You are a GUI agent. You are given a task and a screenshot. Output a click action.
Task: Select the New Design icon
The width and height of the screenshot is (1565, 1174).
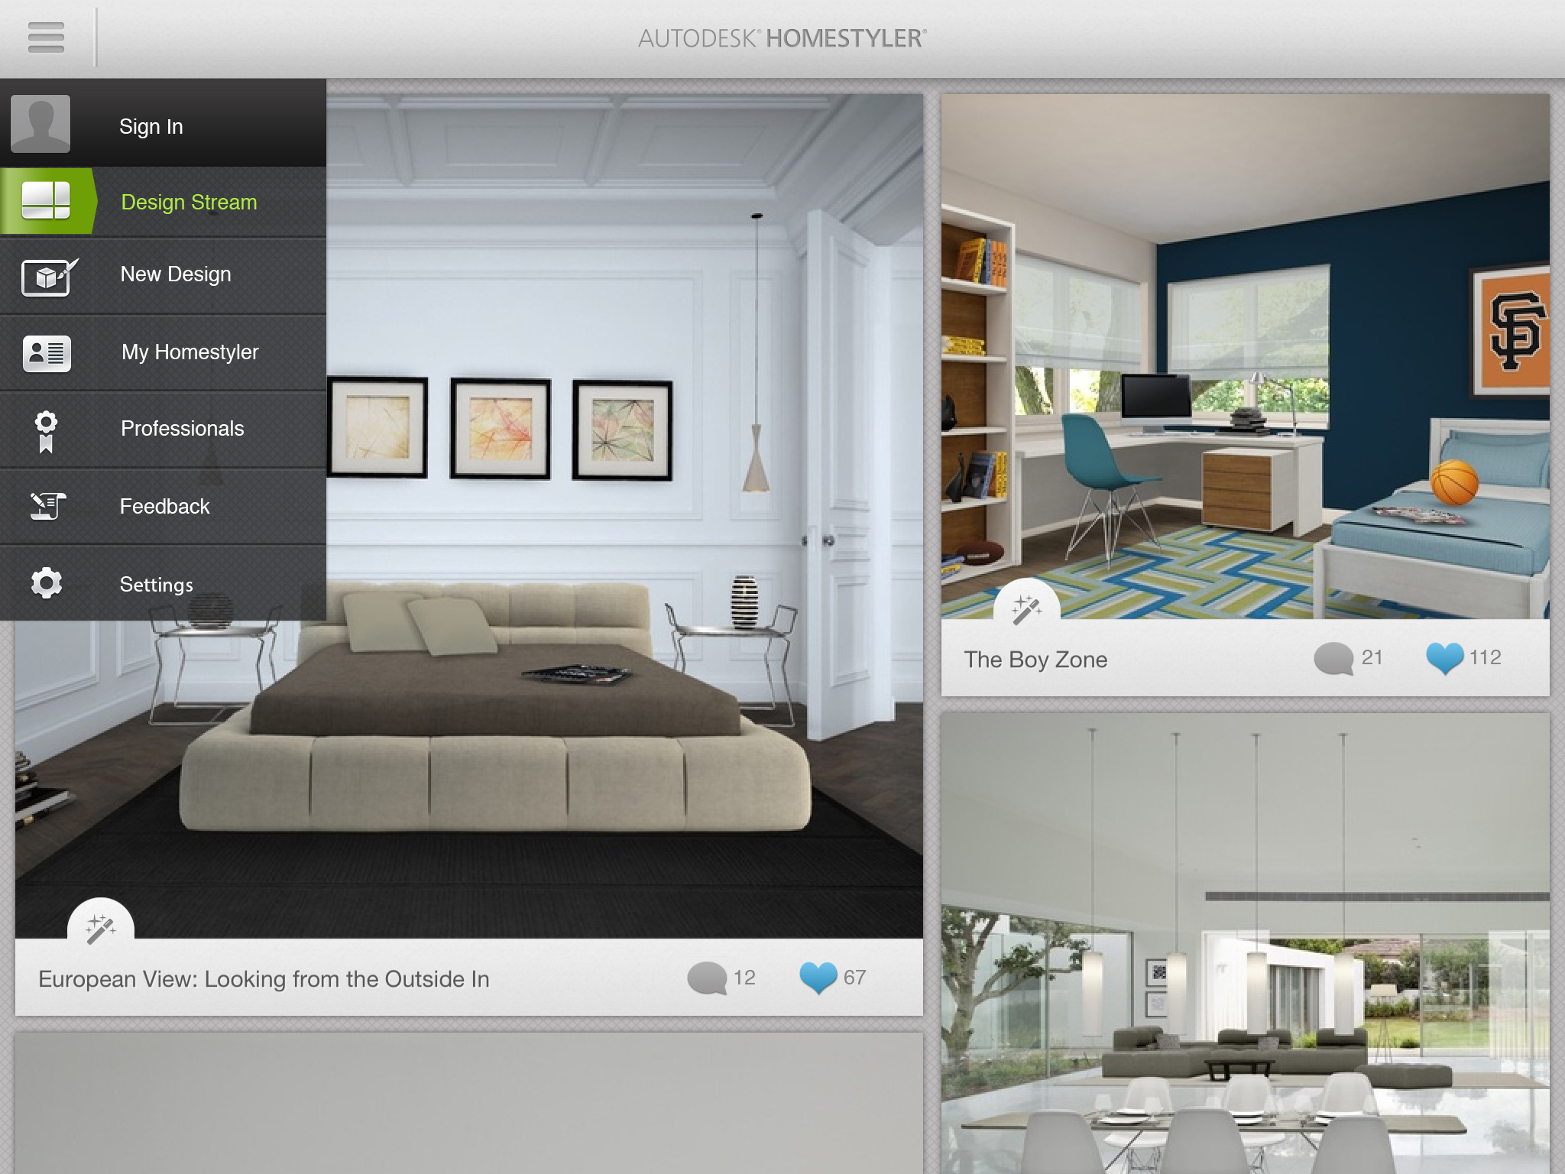[x=46, y=275]
